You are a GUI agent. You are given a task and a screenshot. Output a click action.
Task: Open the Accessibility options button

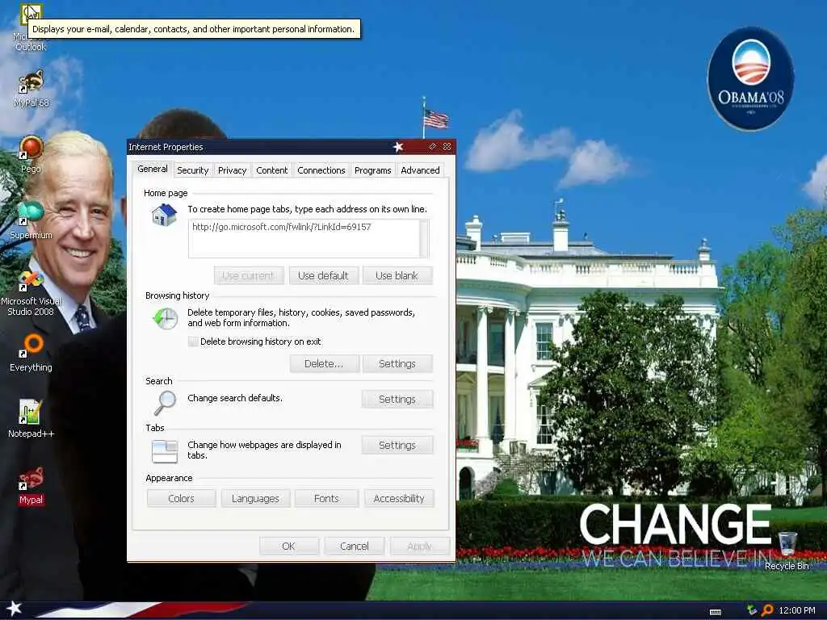399,498
